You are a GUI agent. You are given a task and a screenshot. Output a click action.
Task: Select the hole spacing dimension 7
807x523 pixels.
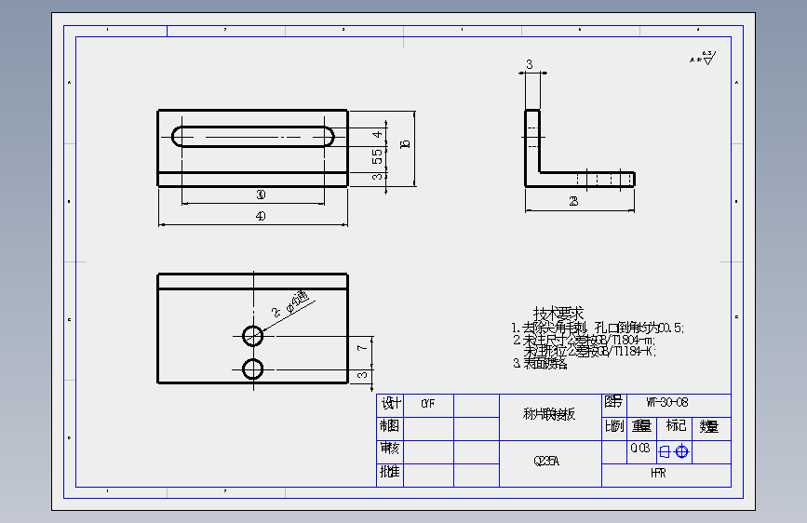[362, 348]
